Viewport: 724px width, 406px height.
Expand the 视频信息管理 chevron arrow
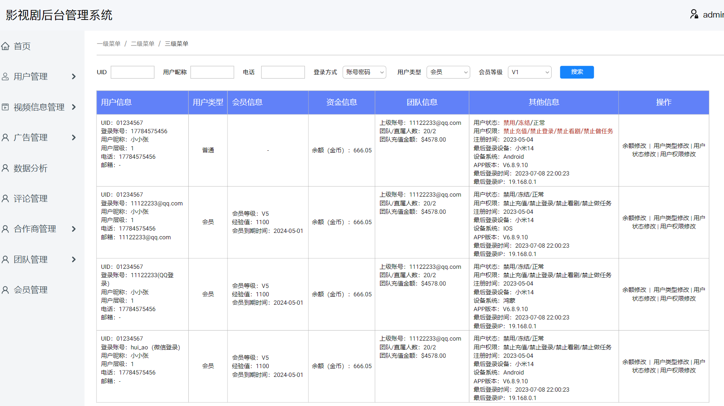74,107
